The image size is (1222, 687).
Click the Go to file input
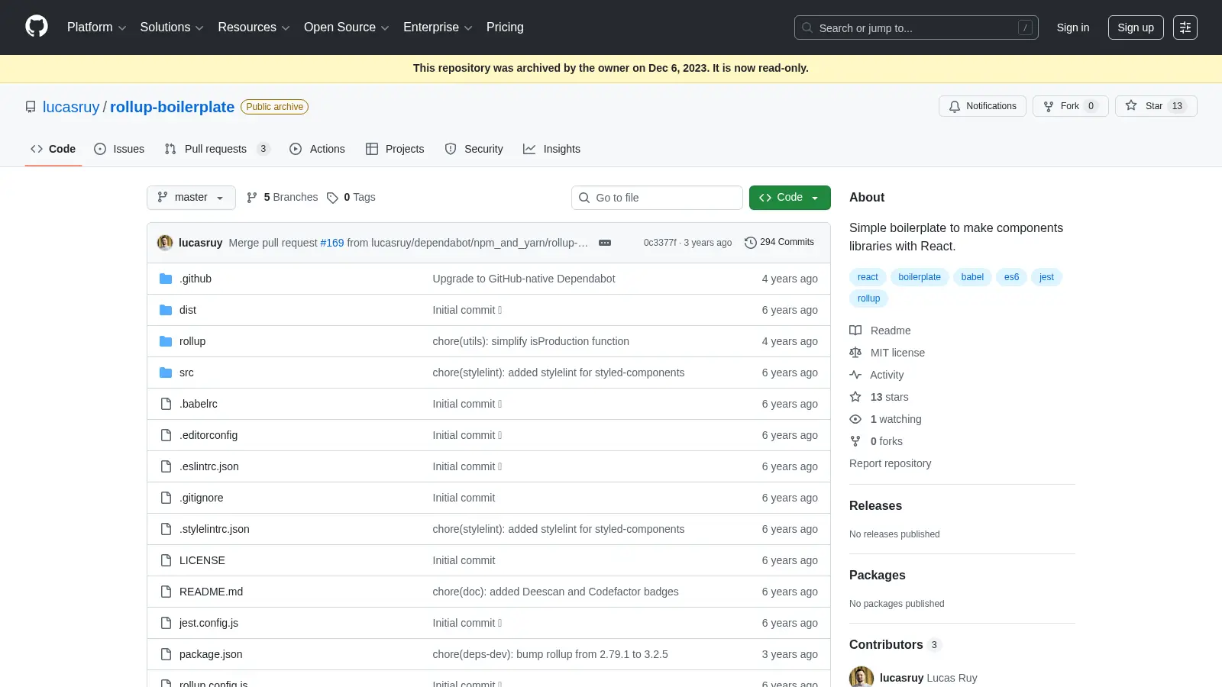click(x=657, y=198)
